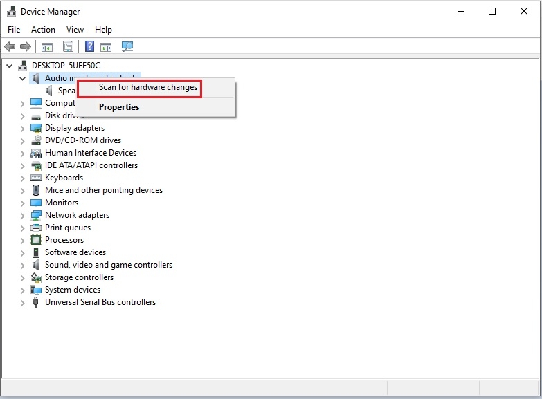
Task: Click scan hardware monitor toolbar icon
Action: pos(127,46)
